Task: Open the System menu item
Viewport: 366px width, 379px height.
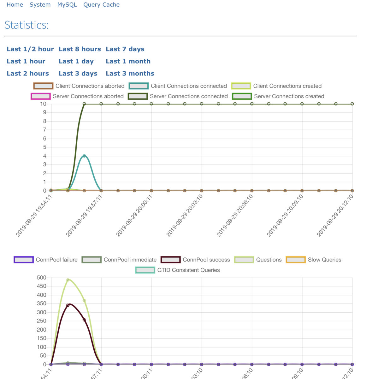Action: [40, 5]
